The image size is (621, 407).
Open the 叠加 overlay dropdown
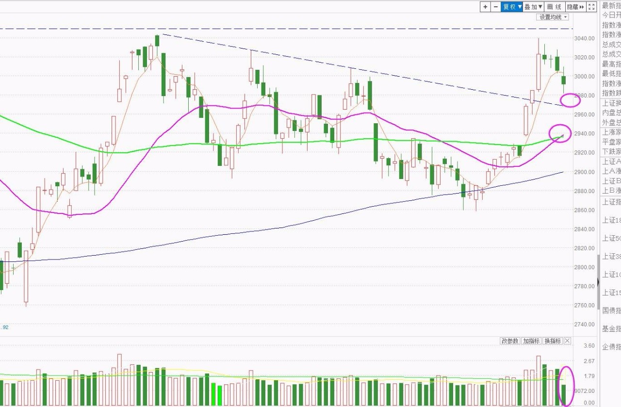(533, 7)
